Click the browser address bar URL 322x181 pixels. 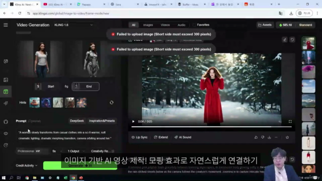[71, 14]
